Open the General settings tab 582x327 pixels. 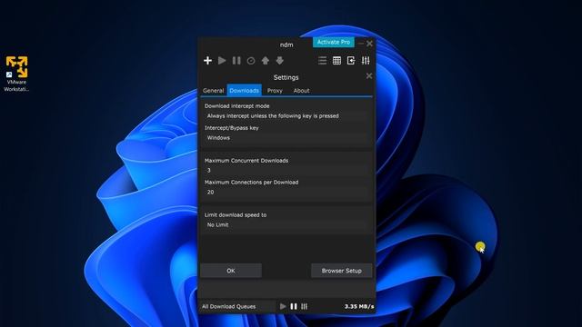[214, 91]
